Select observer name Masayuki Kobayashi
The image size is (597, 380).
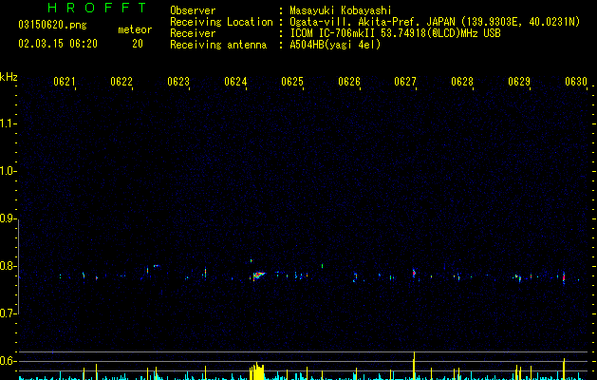pyautogui.click(x=341, y=10)
